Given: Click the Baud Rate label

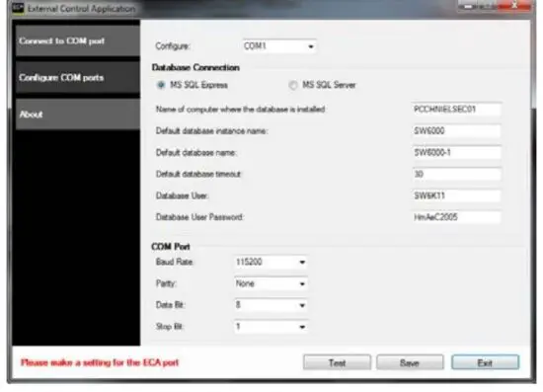Looking at the screenshot, I should coord(174,262).
